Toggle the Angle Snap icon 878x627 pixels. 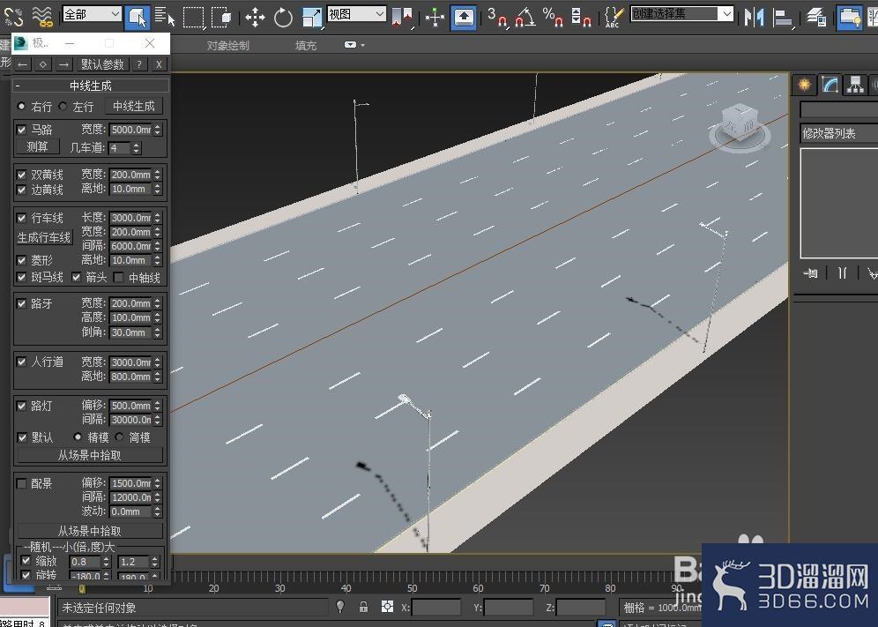[x=525, y=18]
